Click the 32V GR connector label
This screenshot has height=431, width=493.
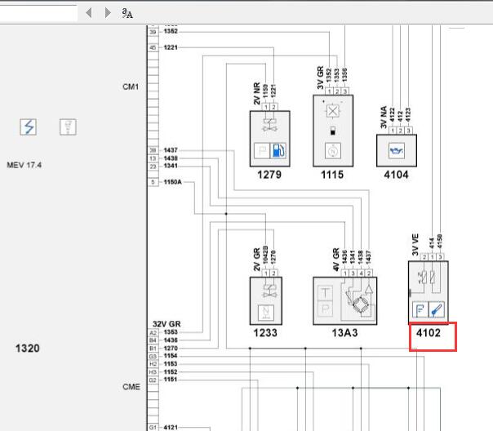pos(167,324)
